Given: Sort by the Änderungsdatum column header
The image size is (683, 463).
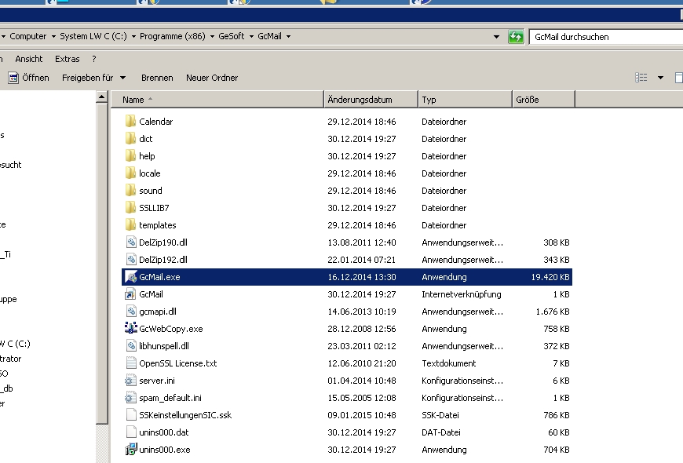Looking at the screenshot, I should coord(371,100).
